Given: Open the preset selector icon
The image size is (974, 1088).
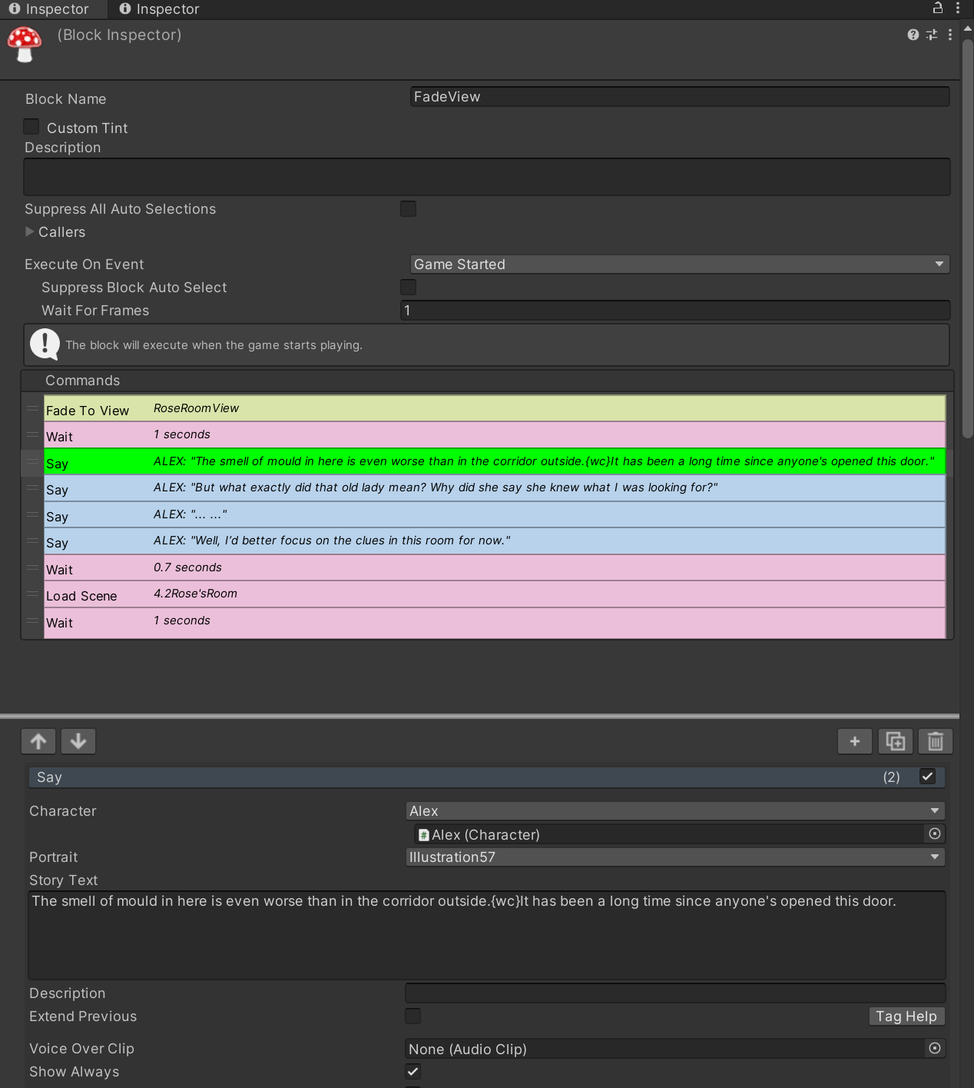Looking at the screenshot, I should pos(932,35).
